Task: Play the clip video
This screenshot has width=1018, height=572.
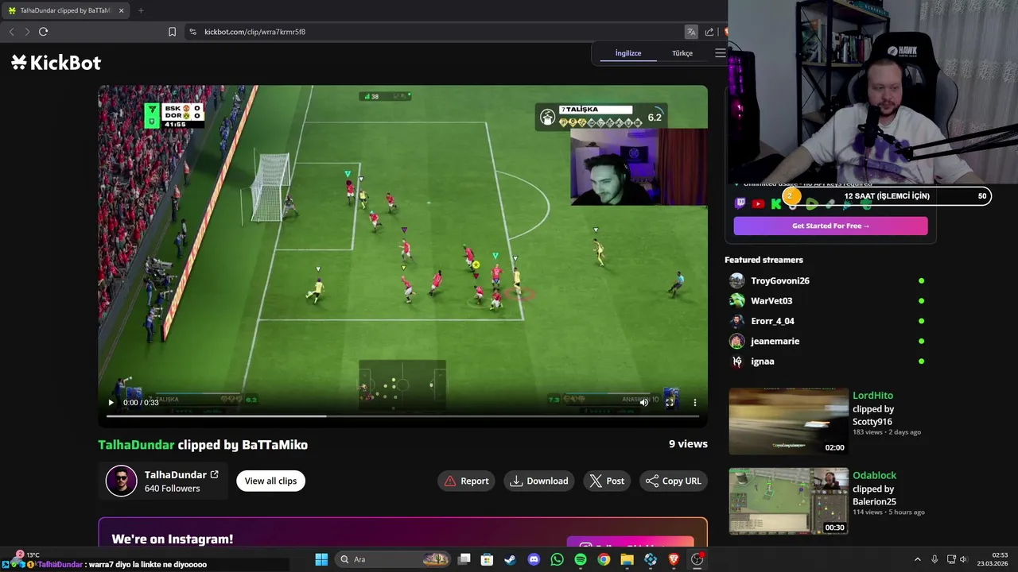Action: [111, 403]
